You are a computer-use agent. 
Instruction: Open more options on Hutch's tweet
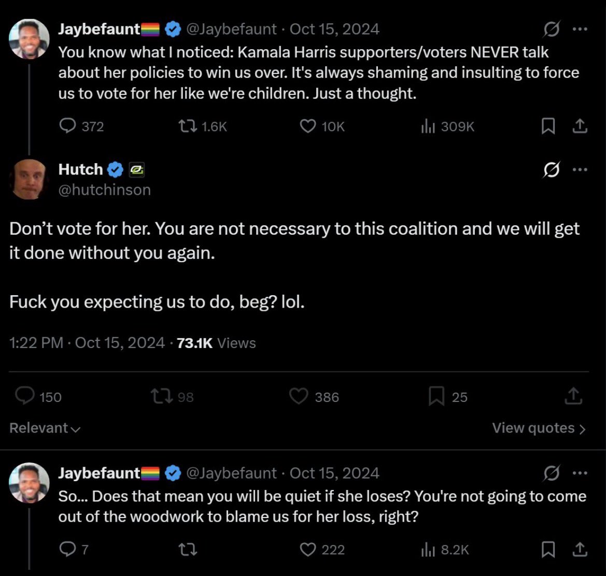tap(580, 170)
